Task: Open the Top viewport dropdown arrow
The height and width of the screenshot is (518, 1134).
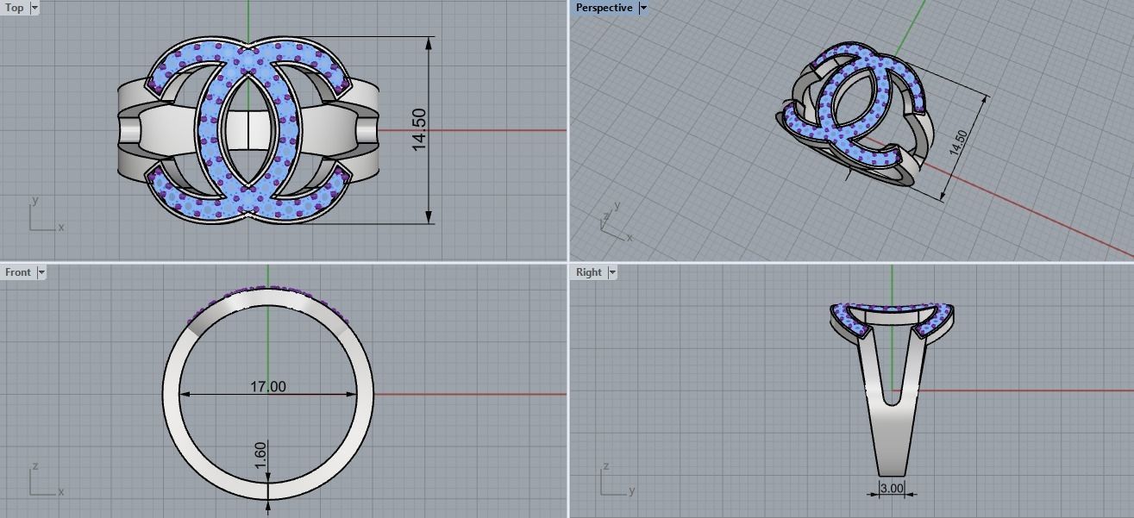Action: click(x=34, y=8)
